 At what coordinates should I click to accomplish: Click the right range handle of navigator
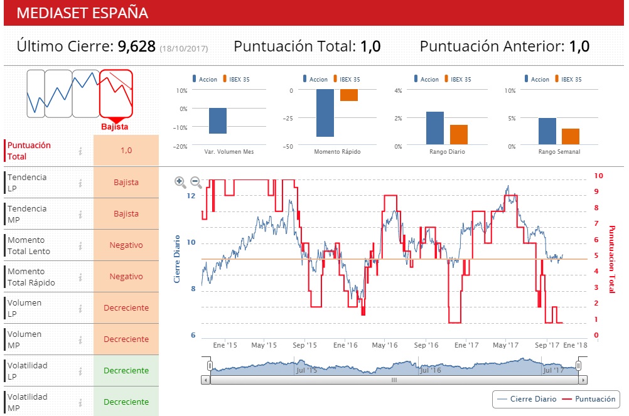point(578,366)
